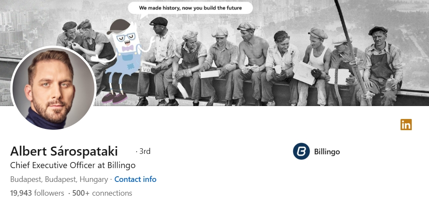Click the gold LinkedIn premium badge icon
This screenshot has width=429, height=200.
406,125
